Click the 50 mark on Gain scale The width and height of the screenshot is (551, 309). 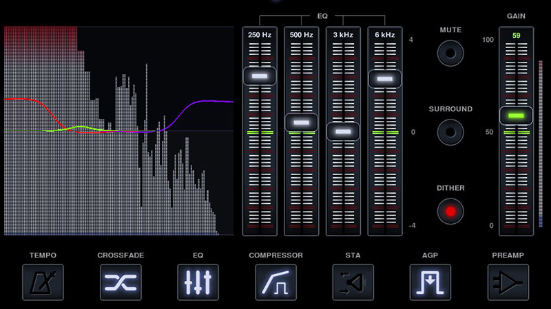[489, 132]
